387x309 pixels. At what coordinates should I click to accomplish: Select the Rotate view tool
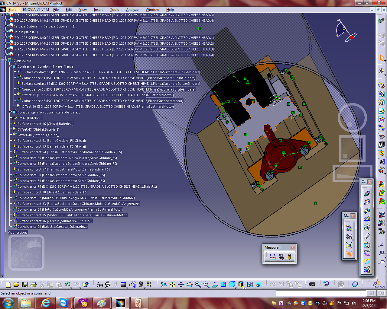tap(190, 284)
